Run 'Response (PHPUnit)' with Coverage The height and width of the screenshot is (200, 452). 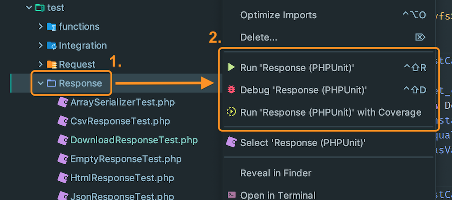point(329,112)
